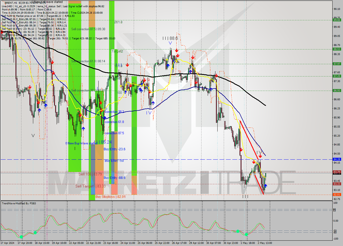This screenshot has height=246, width=343.
Task: Click the 'correction 61.8' blue label
Action: [114, 122]
